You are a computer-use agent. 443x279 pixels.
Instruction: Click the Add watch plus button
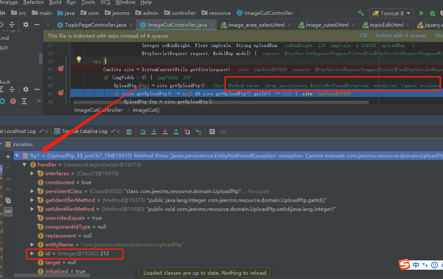(x=8, y=157)
